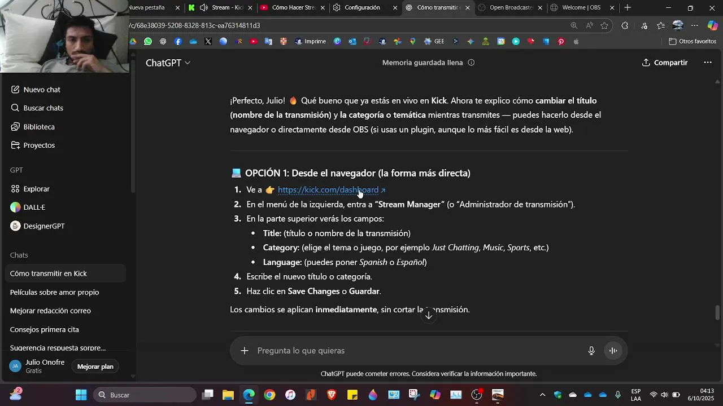Screen dimensions: 723x406
Task: Open a new browser tab with plus
Action: click(x=628, y=7)
